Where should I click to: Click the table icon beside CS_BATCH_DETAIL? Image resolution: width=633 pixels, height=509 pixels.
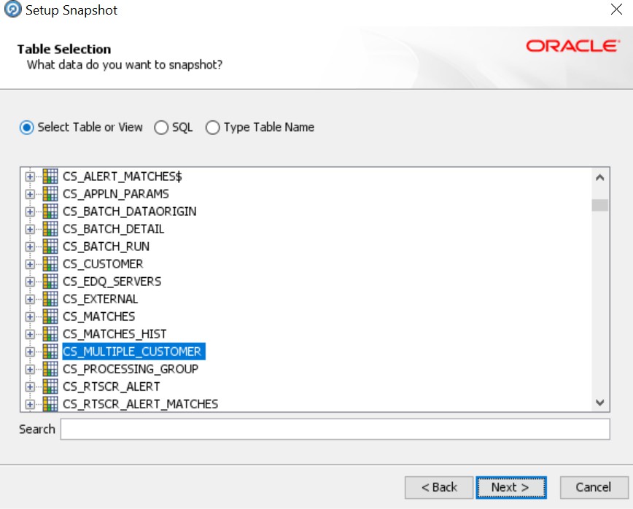(50, 229)
